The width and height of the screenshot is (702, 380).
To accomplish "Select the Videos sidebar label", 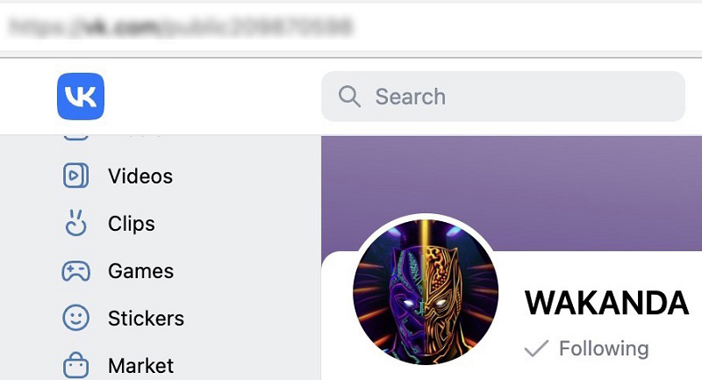I will pos(140,176).
